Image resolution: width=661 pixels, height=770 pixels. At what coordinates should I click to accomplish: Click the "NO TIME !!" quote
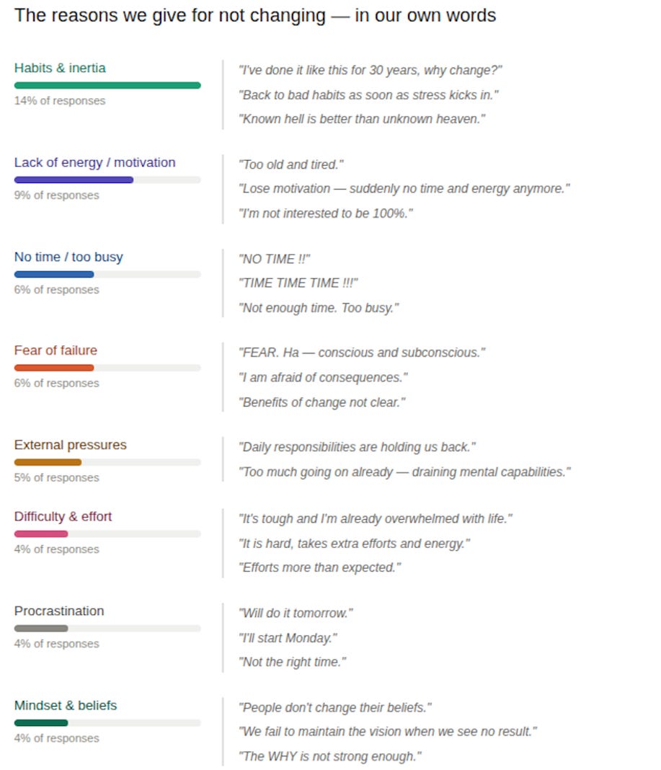pos(275,260)
